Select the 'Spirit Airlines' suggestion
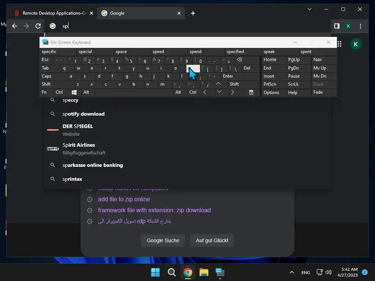 (x=188, y=149)
